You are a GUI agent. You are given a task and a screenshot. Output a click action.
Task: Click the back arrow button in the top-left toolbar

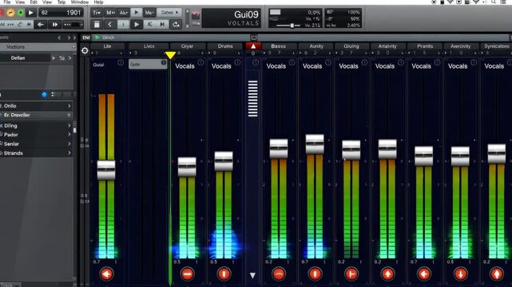41,25
